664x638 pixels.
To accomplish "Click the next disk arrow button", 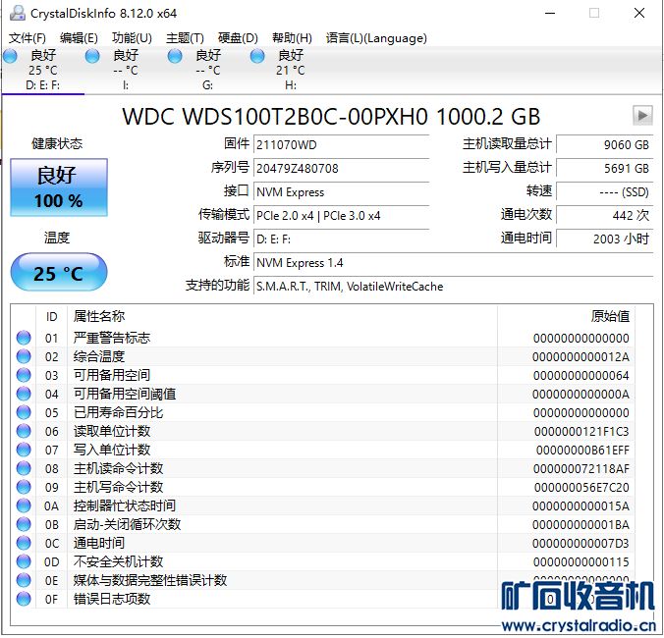I will coord(642,115).
